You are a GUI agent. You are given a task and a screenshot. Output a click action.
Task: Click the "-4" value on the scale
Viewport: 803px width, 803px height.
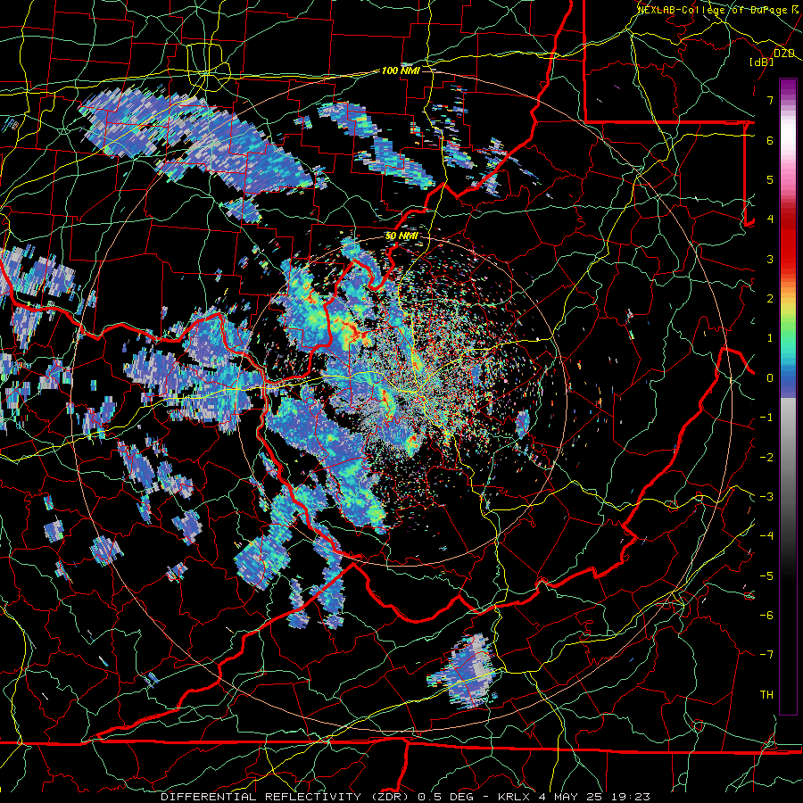point(766,536)
